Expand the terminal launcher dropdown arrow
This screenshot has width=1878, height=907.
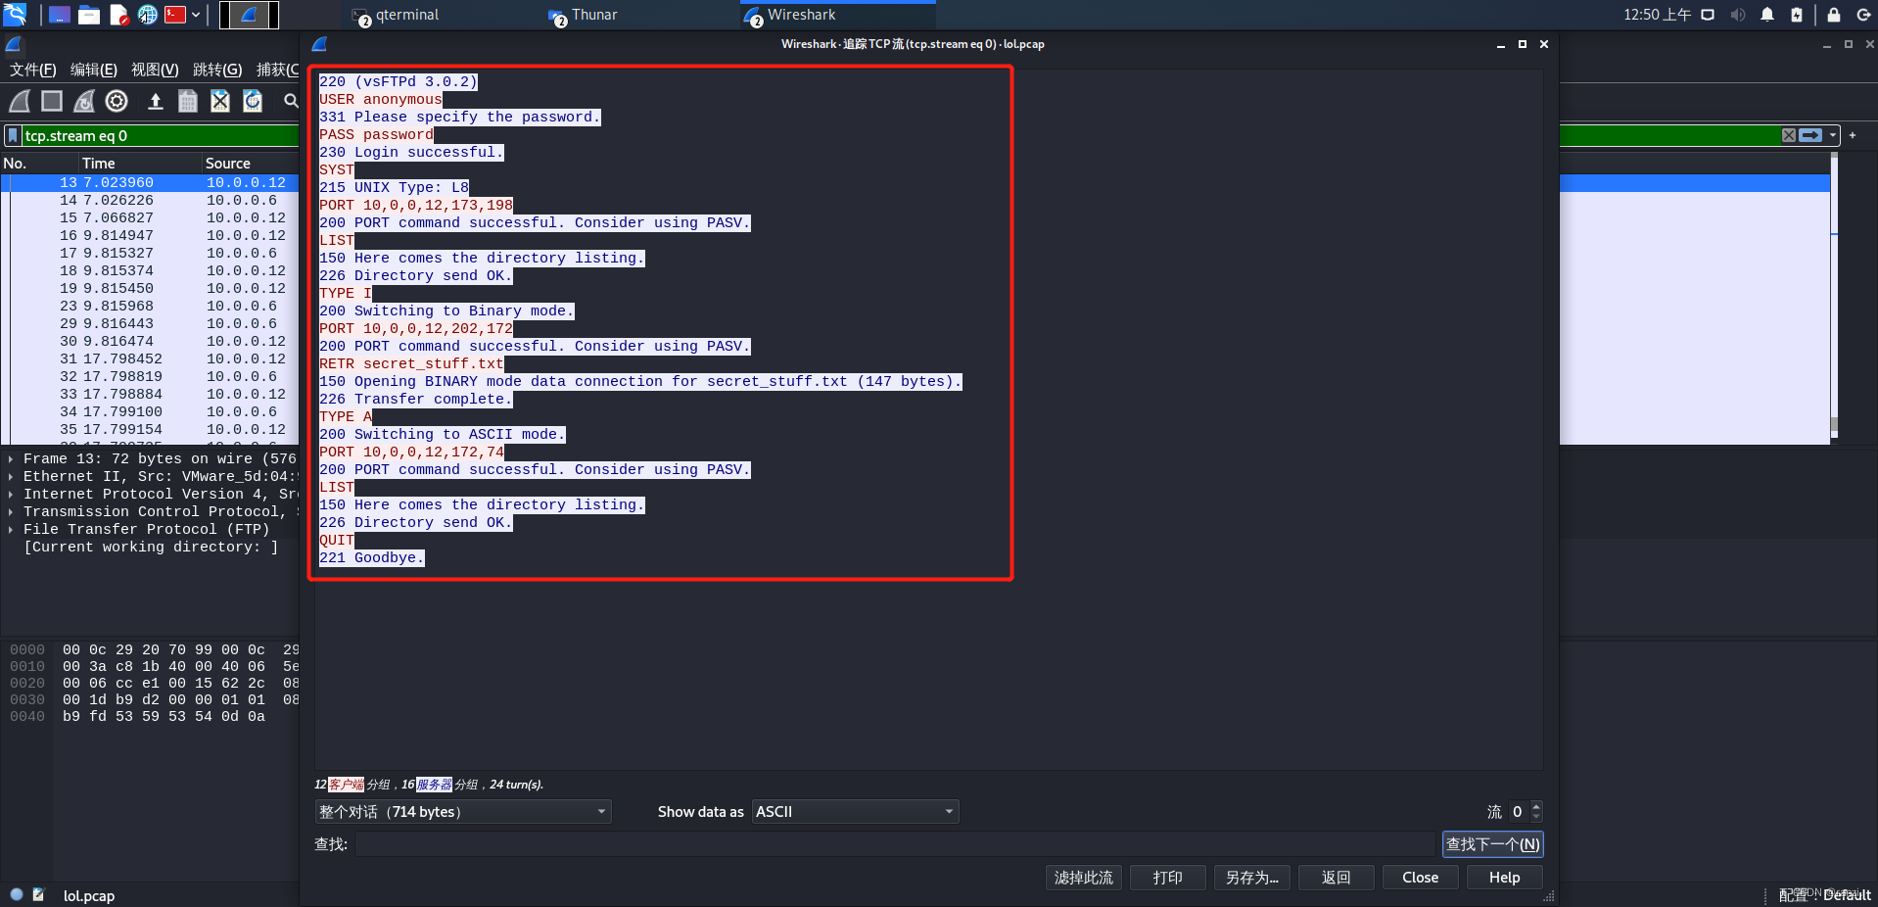[x=196, y=15]
